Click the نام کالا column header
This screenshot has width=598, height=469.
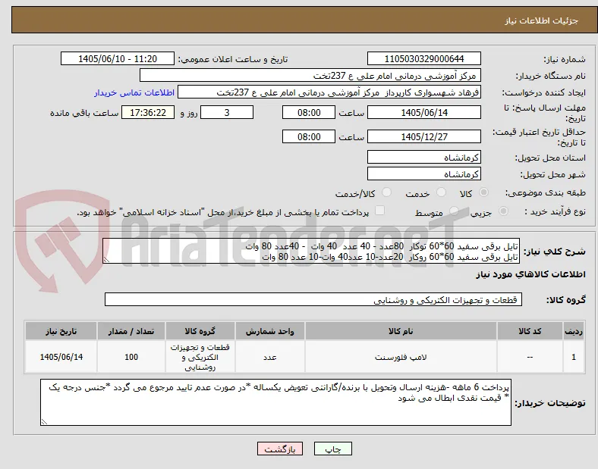pos(401,331)
